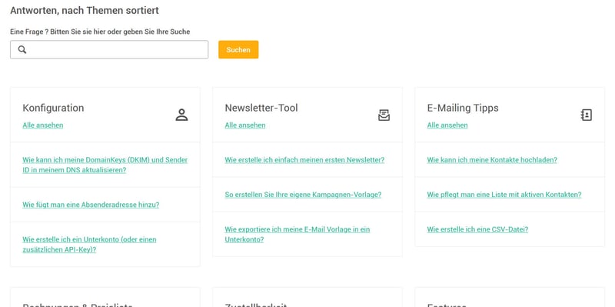Viewport: 615px width, 307px height.
Task: Open Alle ansehen under Konfiguration
Action: click(43, 125)
